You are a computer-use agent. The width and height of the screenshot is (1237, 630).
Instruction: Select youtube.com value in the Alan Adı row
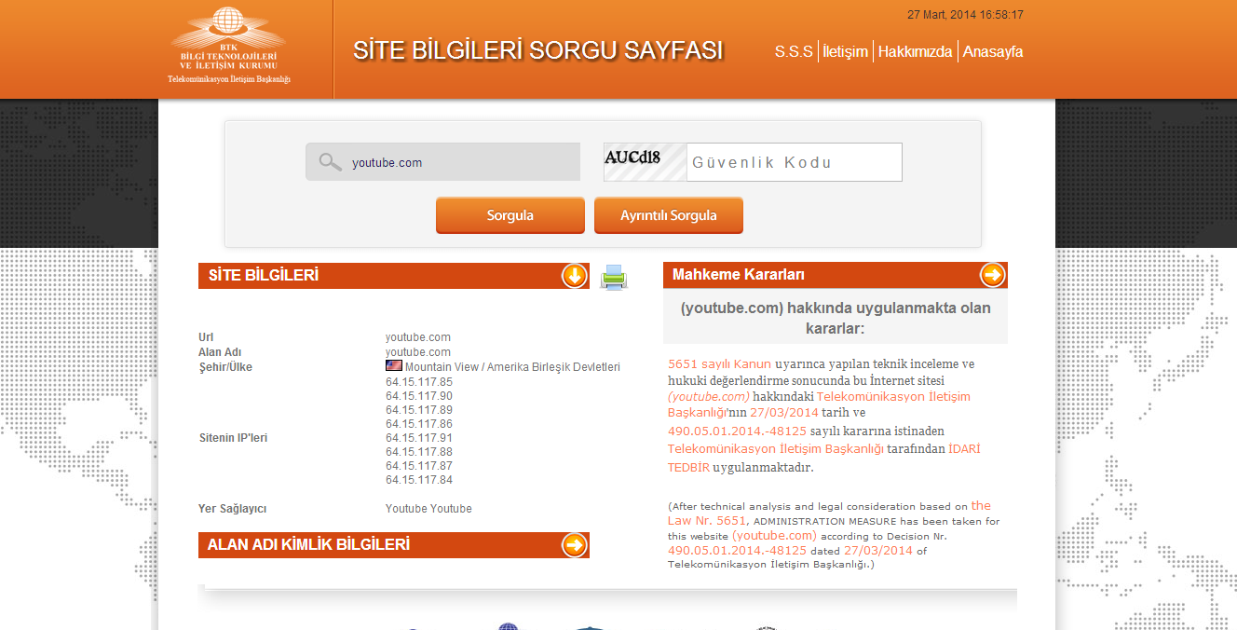pos(418,352)
